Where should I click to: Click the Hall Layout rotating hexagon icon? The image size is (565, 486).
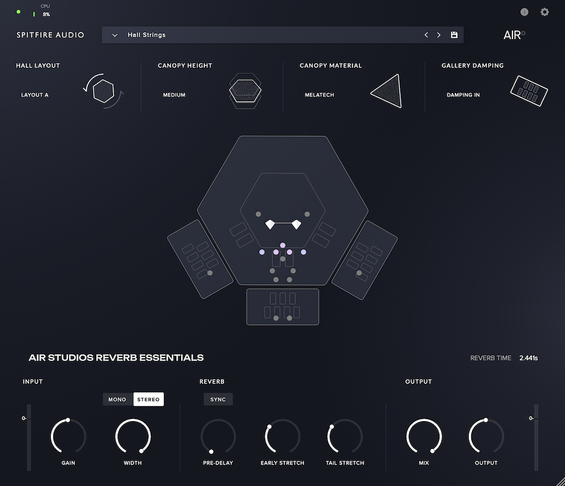point(104,91)
